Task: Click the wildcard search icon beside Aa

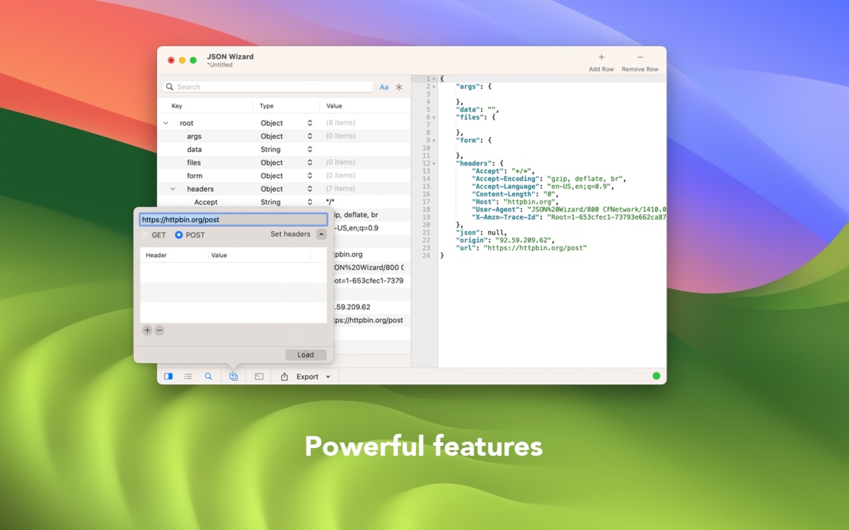Action: pos(399,87)
